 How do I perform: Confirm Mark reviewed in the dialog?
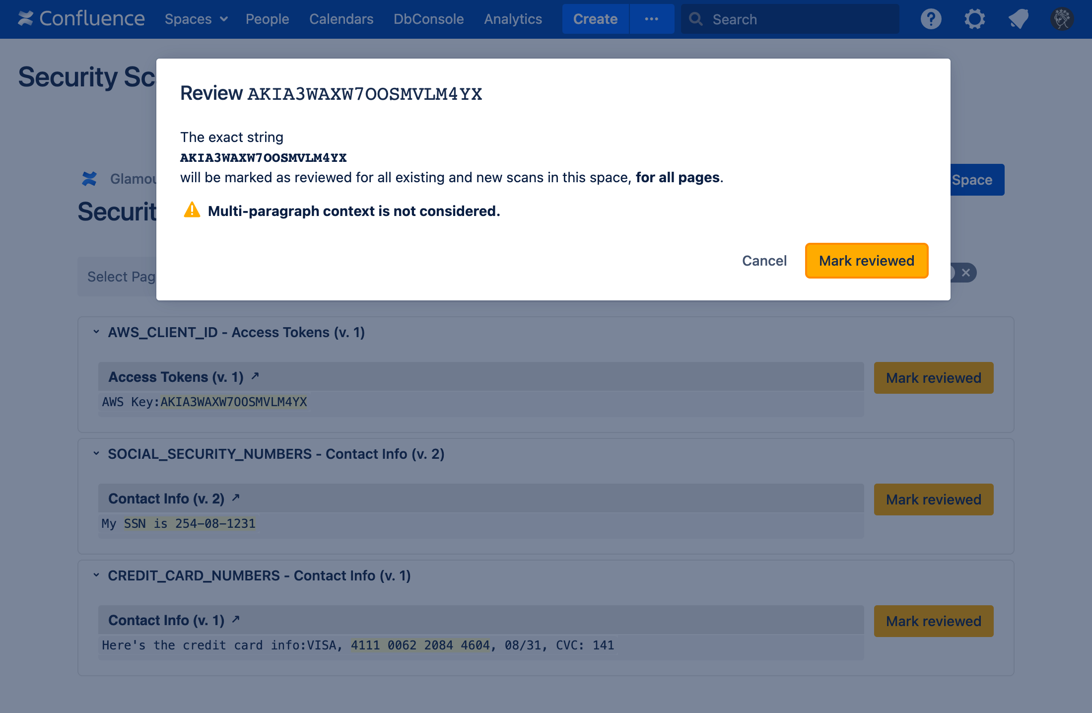(866, 261)
